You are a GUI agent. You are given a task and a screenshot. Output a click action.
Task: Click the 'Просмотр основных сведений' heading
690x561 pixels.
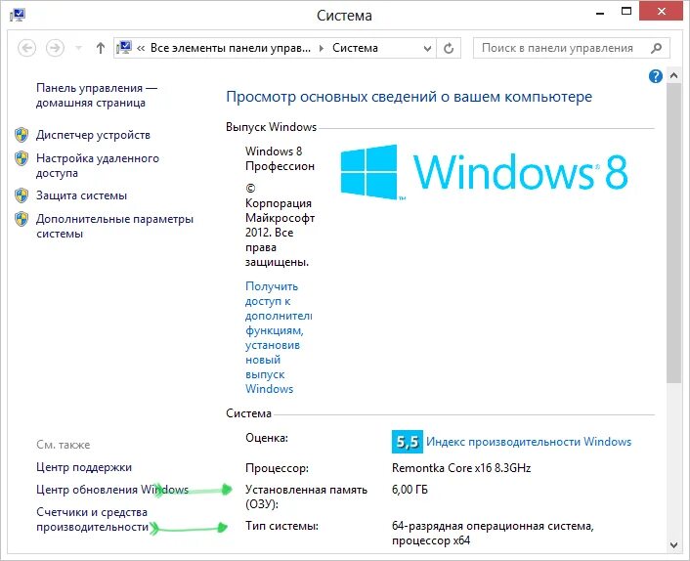[409, 97]
